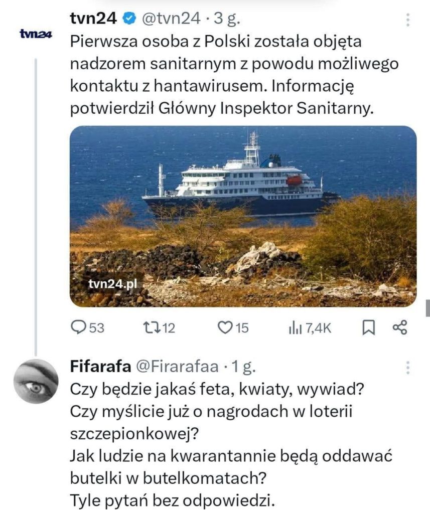This screenshot has height=513, width=430.
Task: Open Fifarafa's eye profile picture
Action: pos(36,381)
